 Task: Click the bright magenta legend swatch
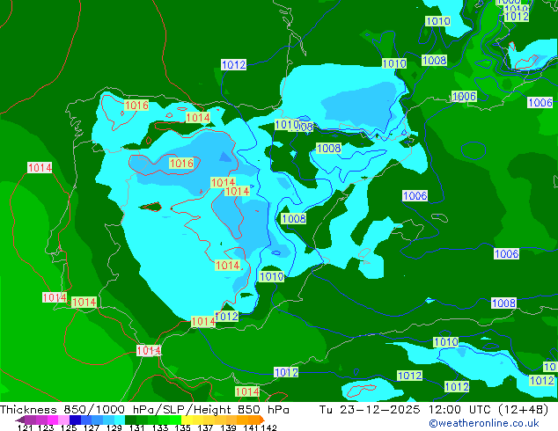(x=53, y=420)
